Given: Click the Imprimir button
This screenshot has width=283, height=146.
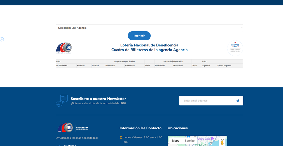Looking at the screenshot, I should 139,36.
